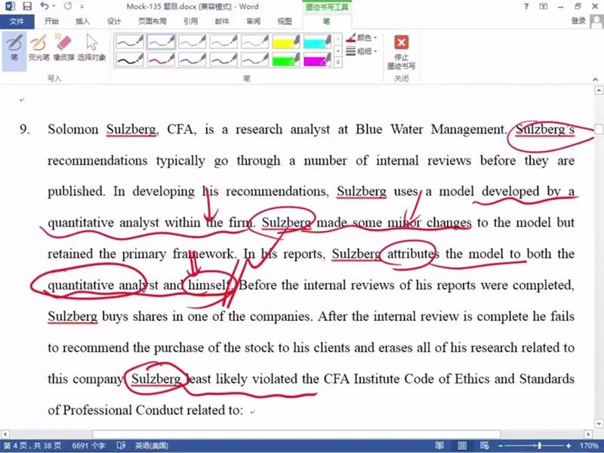Open the pen Color (颜色) dropdown
604x453 pixels.
tap(363, 37)
